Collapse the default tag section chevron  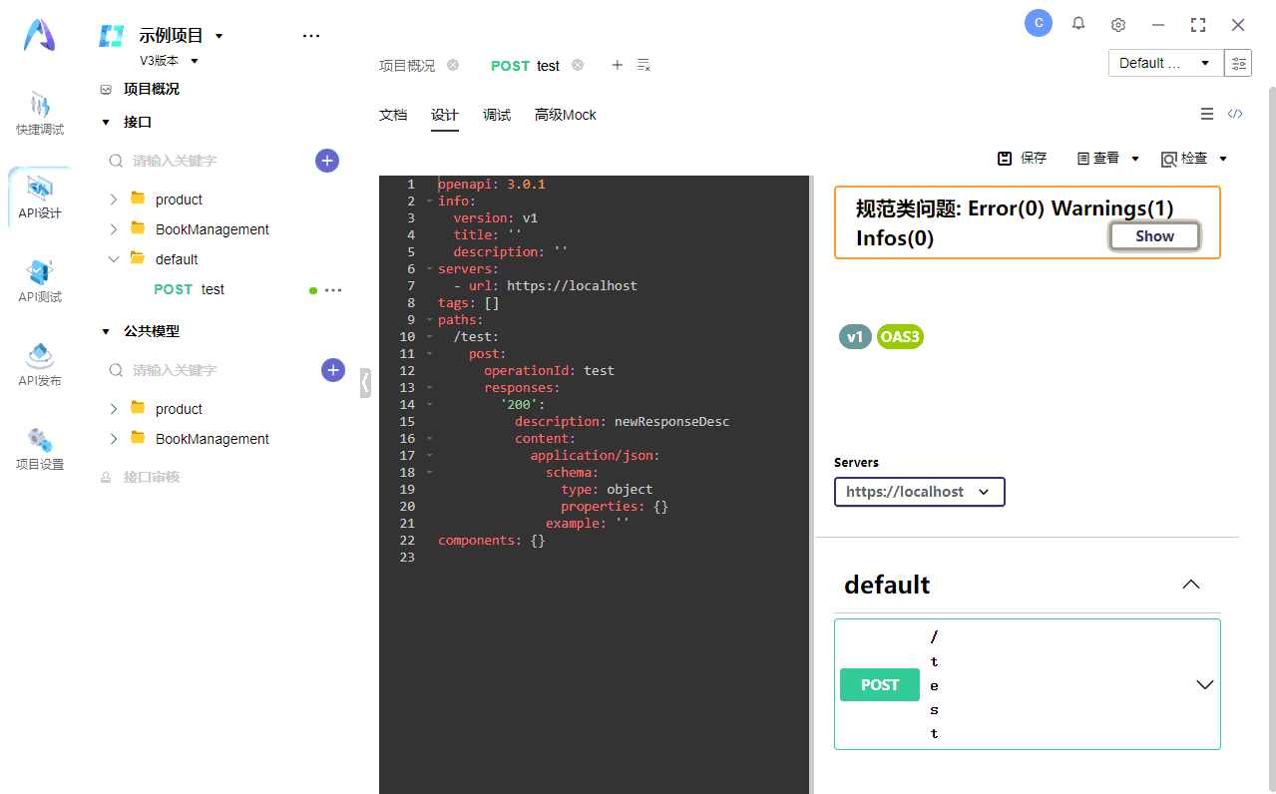click(x=1191, y=585)
